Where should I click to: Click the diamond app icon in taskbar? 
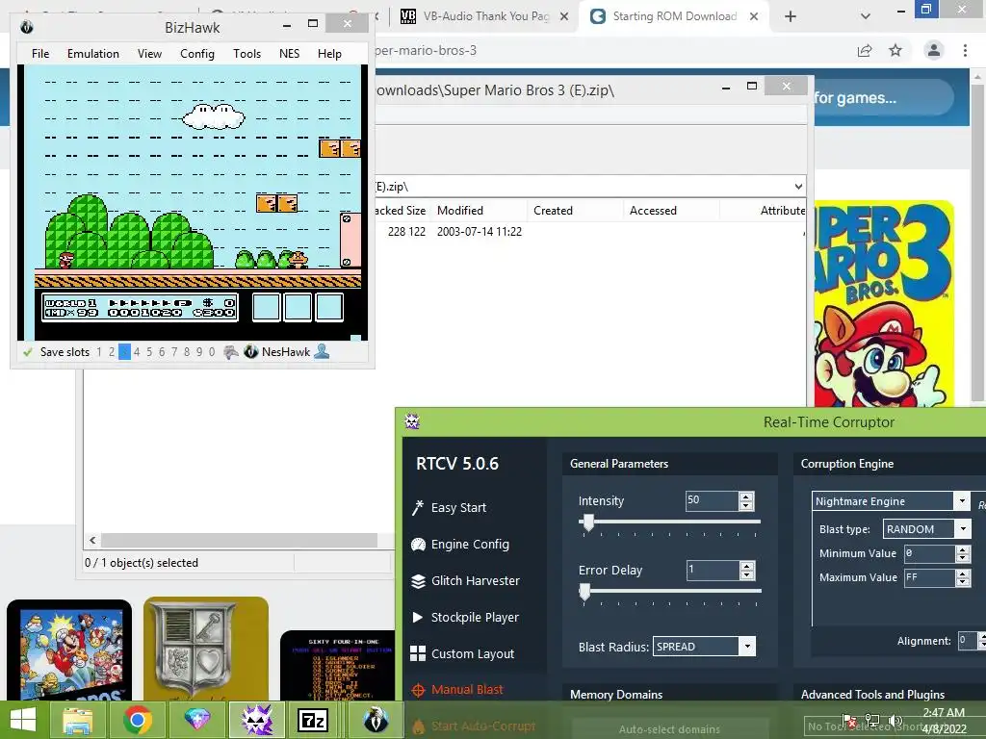(x=196, y=720)
